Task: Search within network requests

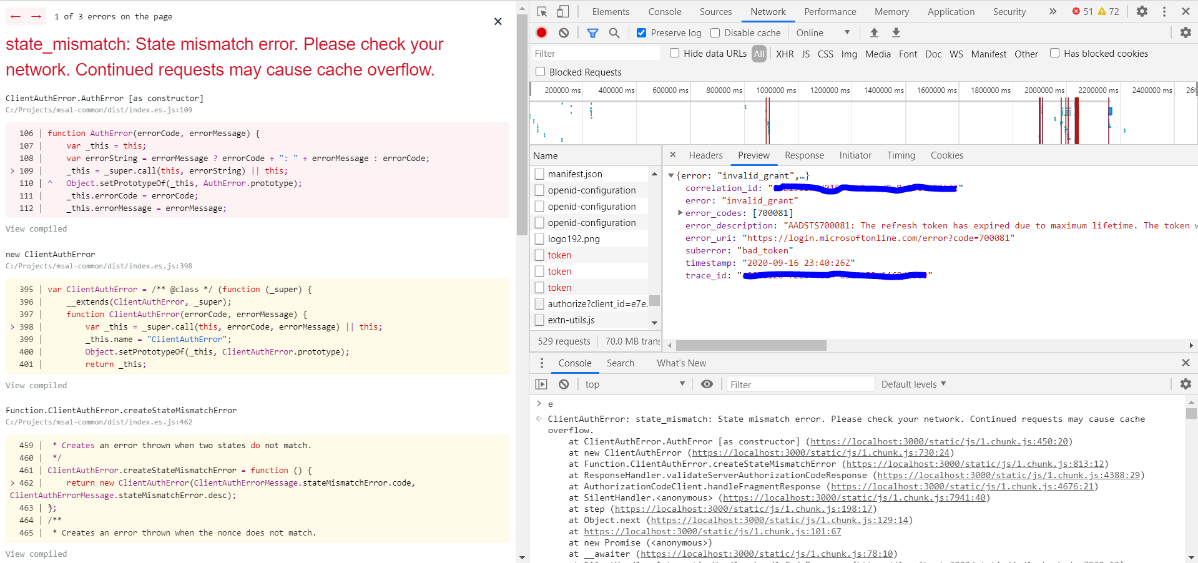Action: (x=614, y=32)
